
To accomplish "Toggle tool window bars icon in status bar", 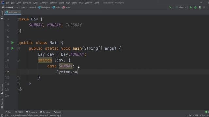I will click(2, 116).
